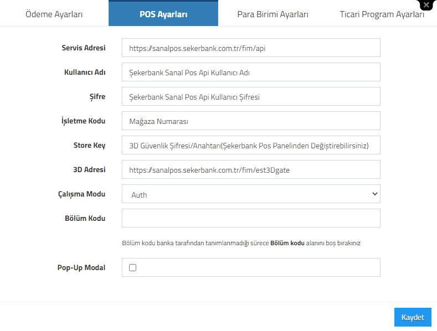Open the Çalışma Modu dropdown
437x331 pixels.
251,194
